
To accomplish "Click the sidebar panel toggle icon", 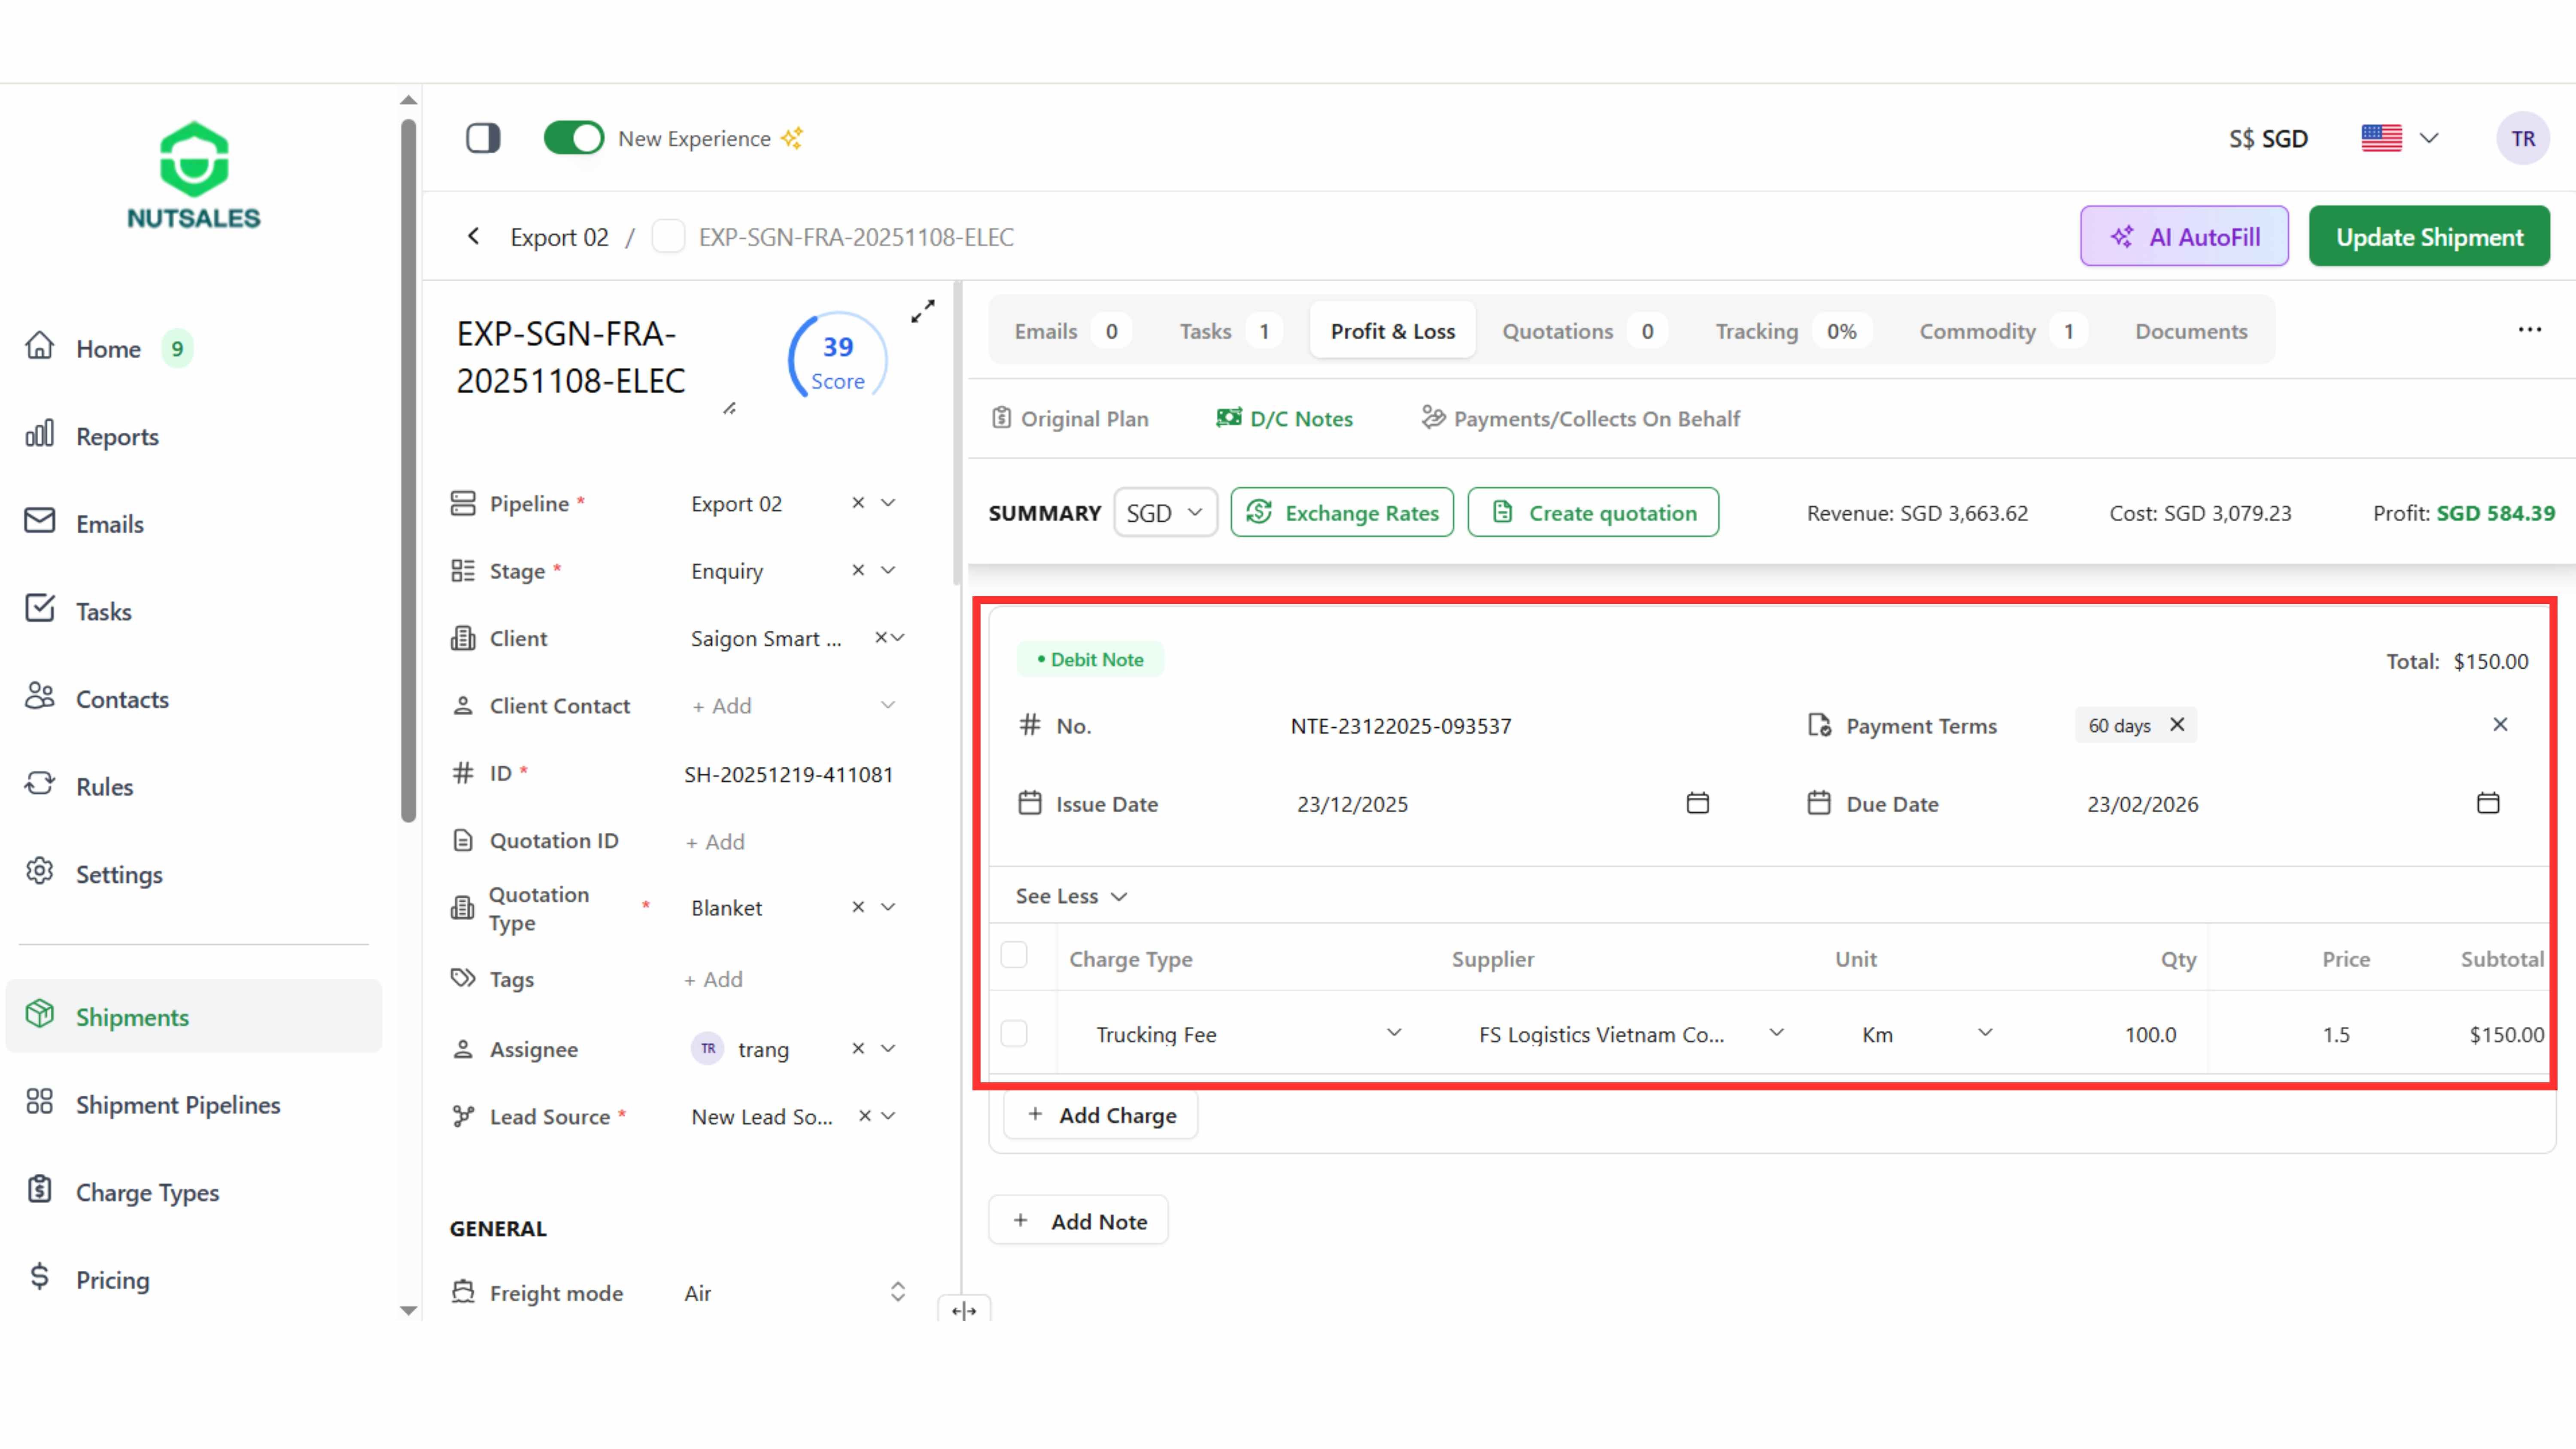I will click(483, 138).
